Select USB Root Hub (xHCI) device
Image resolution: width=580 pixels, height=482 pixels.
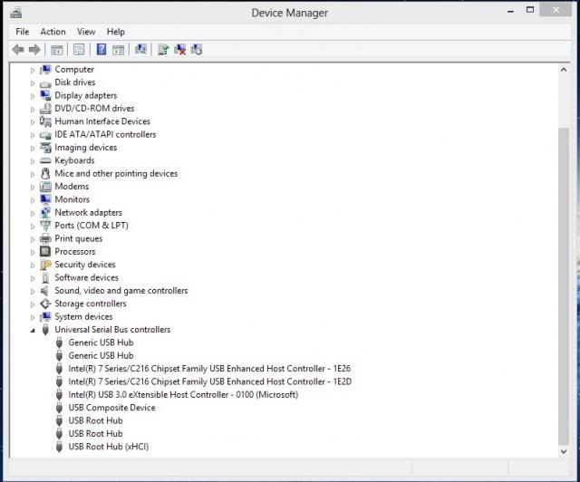[x=108, y=447]
